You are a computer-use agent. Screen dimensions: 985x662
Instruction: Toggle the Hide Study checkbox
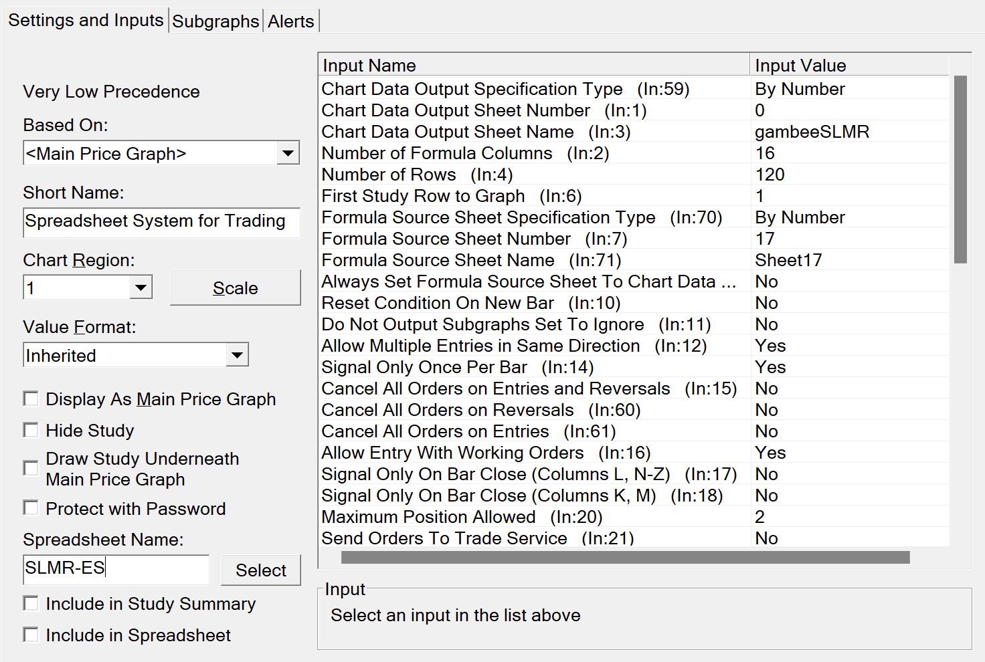coord(31,430)
